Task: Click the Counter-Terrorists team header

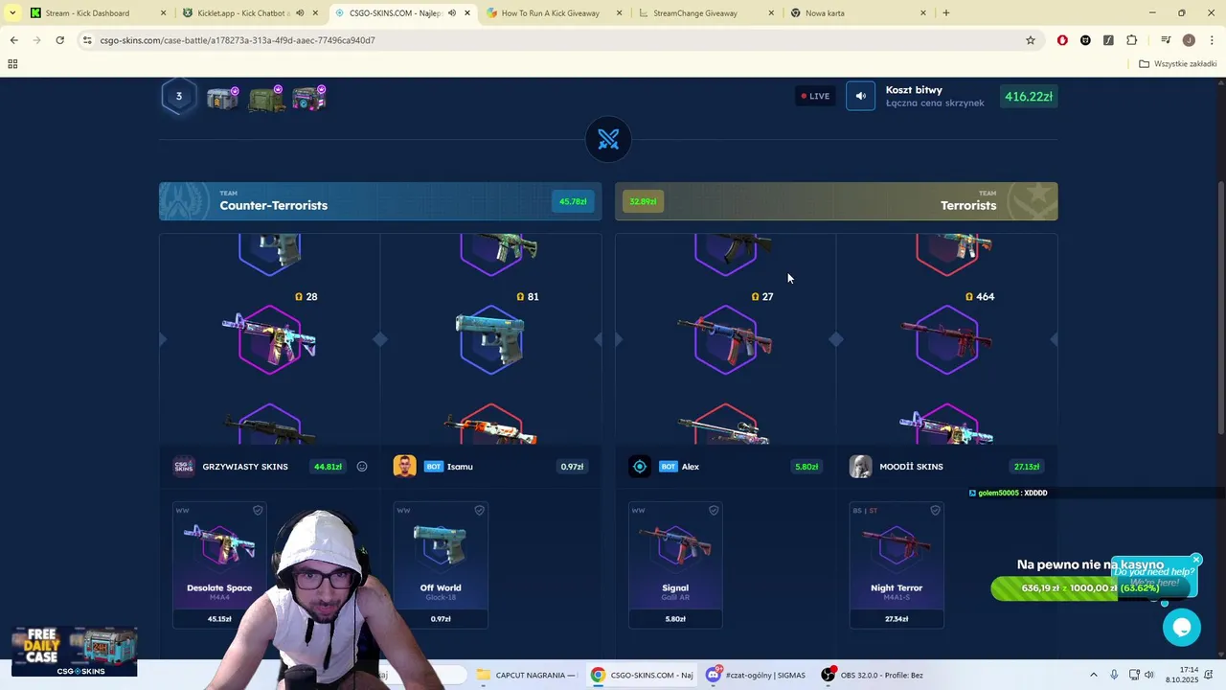Action: tap(380, 201)
